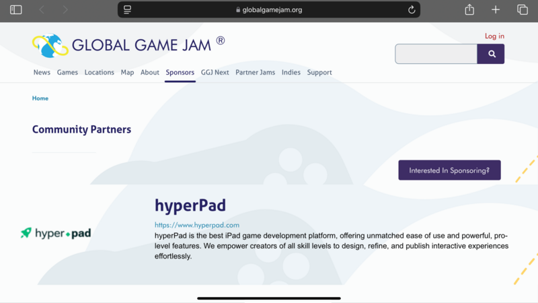Open the https://www.hyperpad.com link

click(x=197, y=225)
